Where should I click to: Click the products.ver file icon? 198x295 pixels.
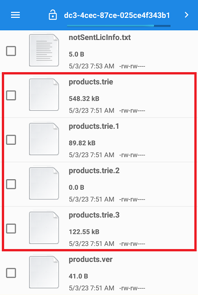[x=44, y=272]
